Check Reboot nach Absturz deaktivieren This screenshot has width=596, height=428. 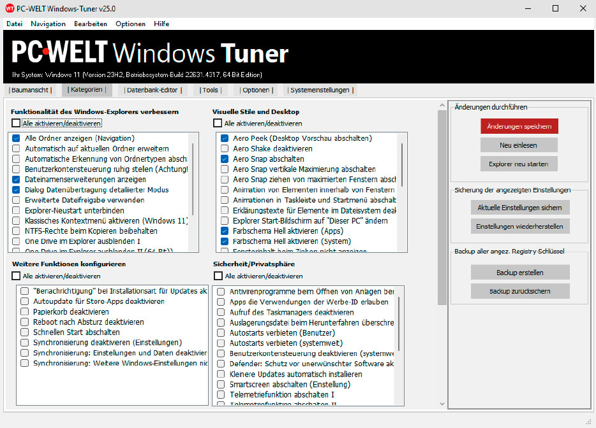click(x=25, y=322)
